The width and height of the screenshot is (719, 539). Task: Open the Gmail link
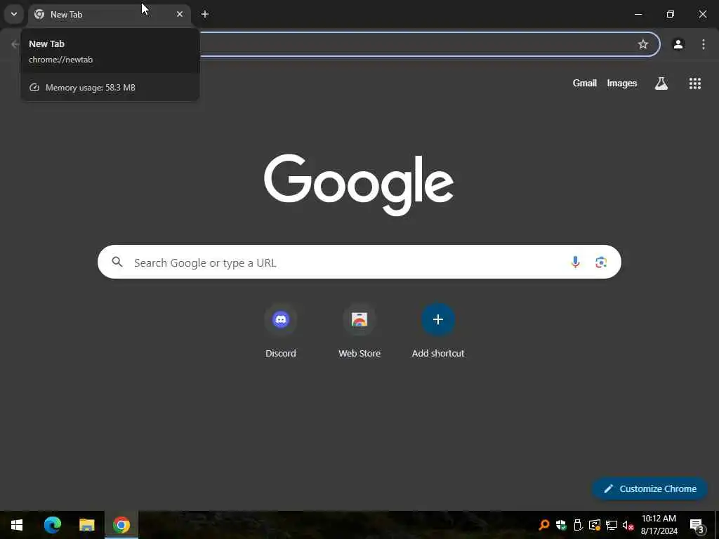585,83
